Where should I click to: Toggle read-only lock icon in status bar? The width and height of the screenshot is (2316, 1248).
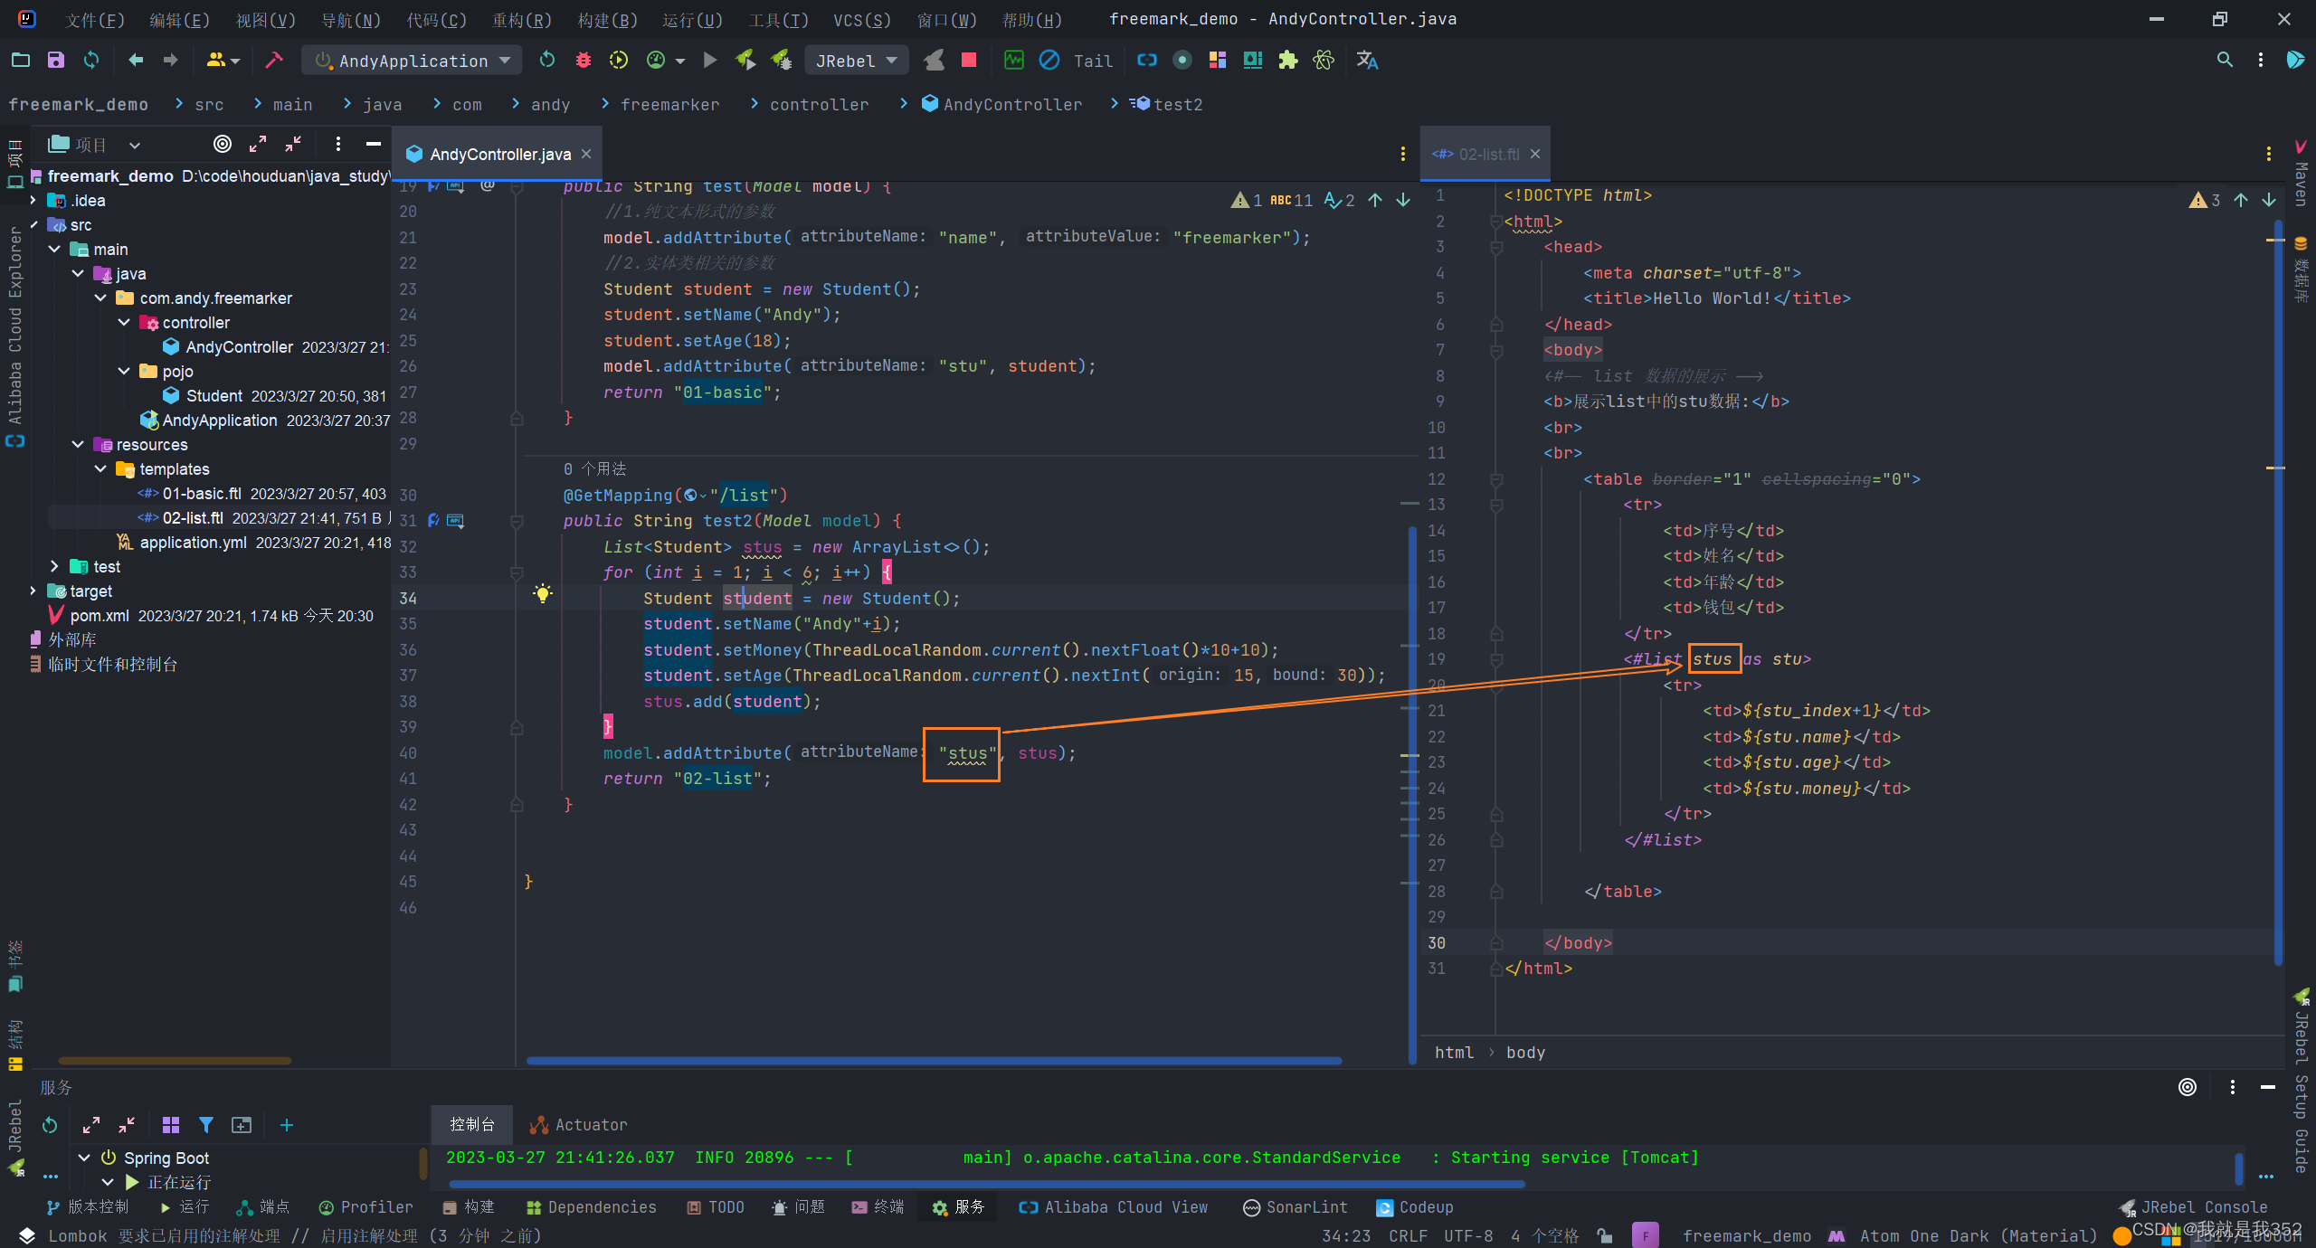point(1604,1236)
